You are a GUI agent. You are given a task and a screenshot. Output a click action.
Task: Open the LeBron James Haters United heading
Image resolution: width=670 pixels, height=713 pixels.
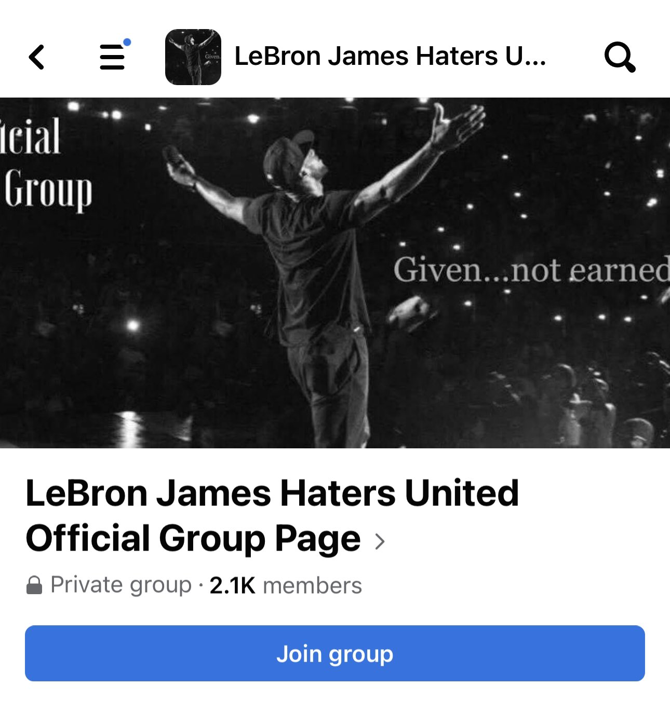(273, 493)
